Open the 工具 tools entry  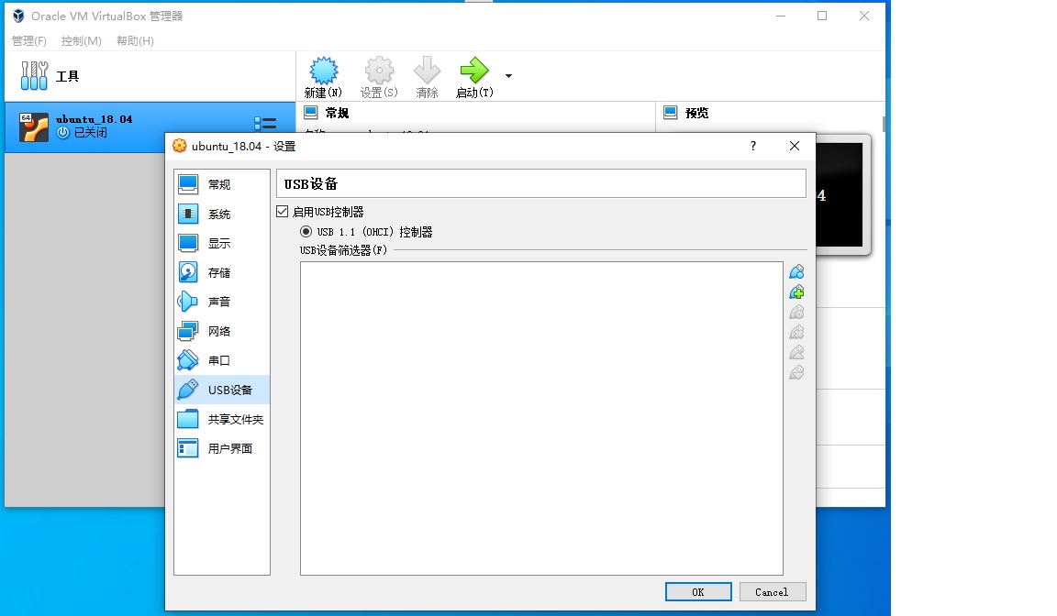pos(150,76)
